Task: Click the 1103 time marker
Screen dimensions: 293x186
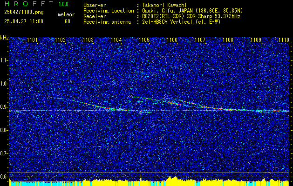Action: click(x=88, y=40)
